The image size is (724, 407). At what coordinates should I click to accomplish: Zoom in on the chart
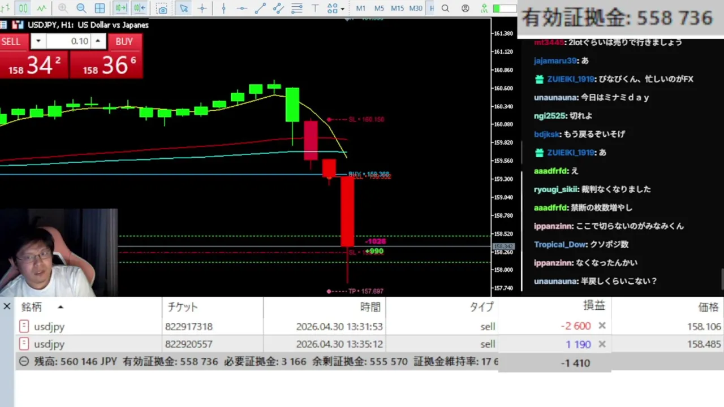pyautogui.click(x=63, y=8)
